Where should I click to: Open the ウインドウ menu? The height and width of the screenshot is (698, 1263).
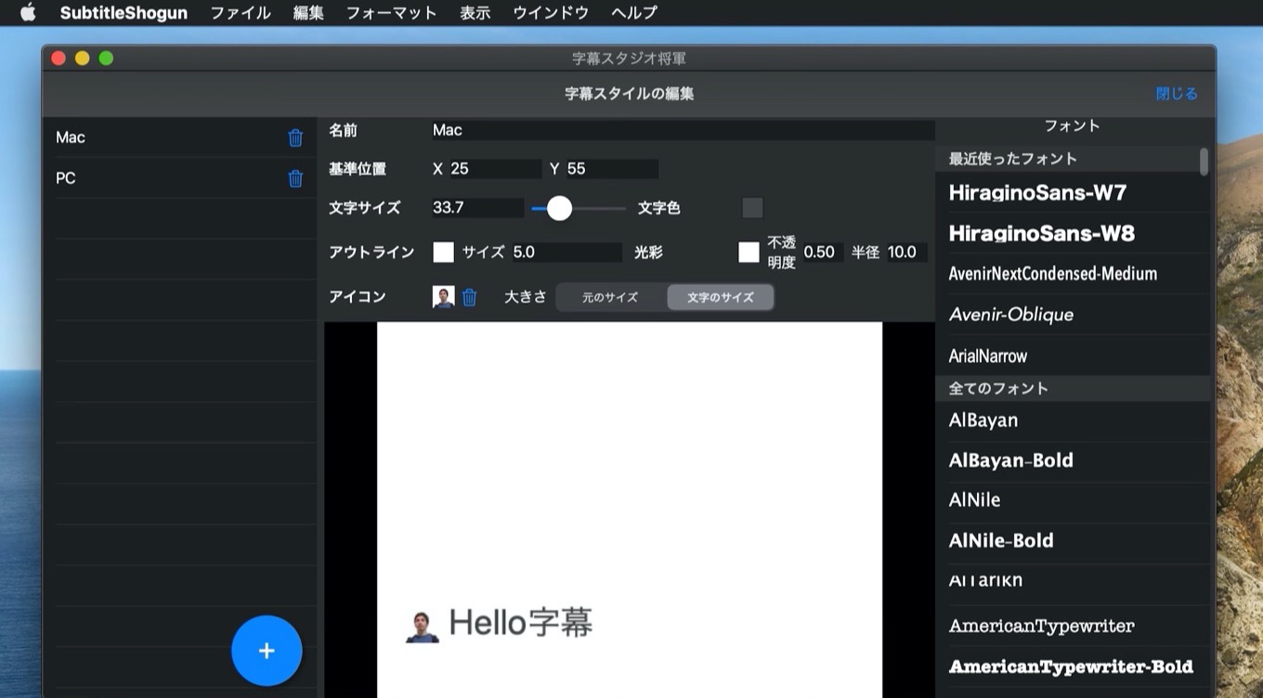point(551,13)
